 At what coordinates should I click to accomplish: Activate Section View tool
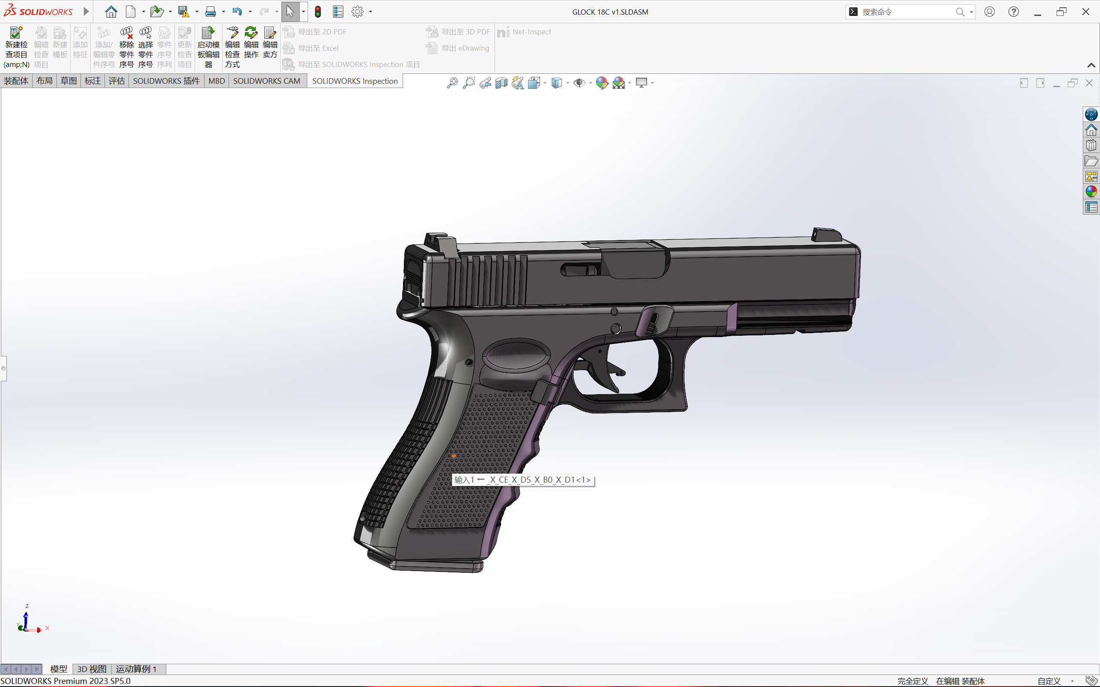[x=501, y=83]
